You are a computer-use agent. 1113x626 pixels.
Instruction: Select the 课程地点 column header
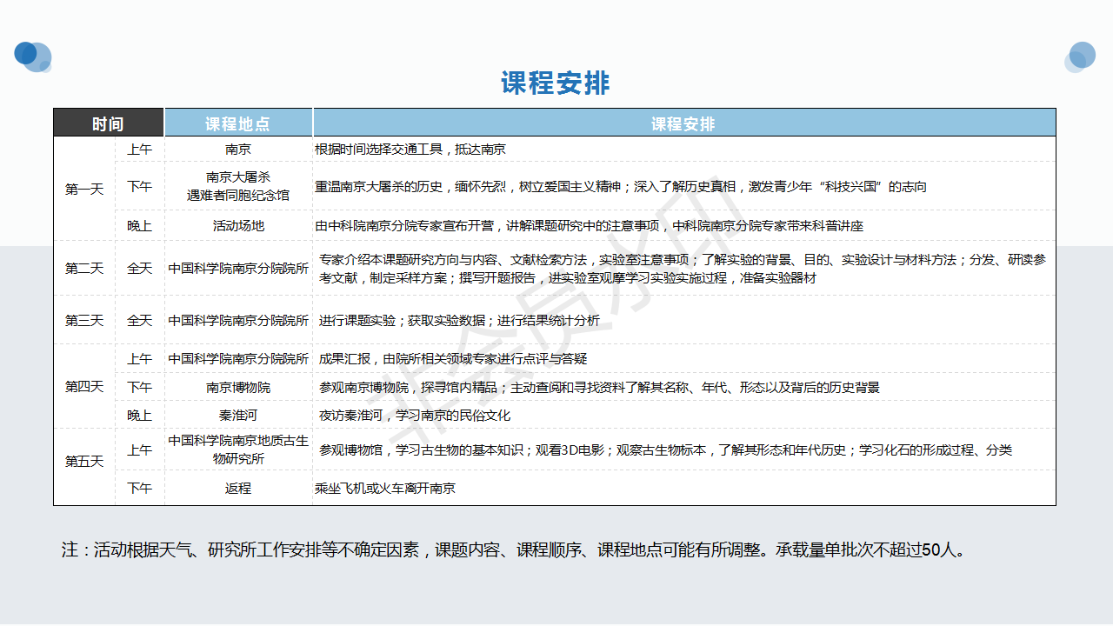[x=238, y=123]
